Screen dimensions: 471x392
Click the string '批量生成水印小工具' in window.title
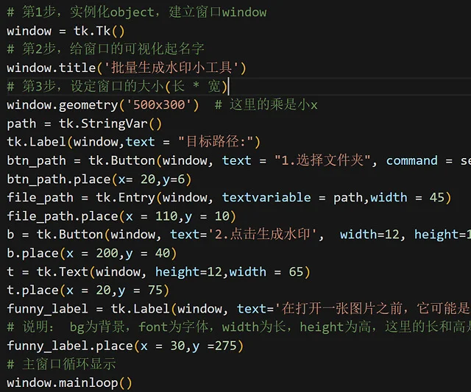click(171, 68)
